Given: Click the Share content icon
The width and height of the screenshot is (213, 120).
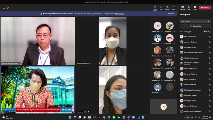Looking at the screenshot, I should [x=195, y=8].
